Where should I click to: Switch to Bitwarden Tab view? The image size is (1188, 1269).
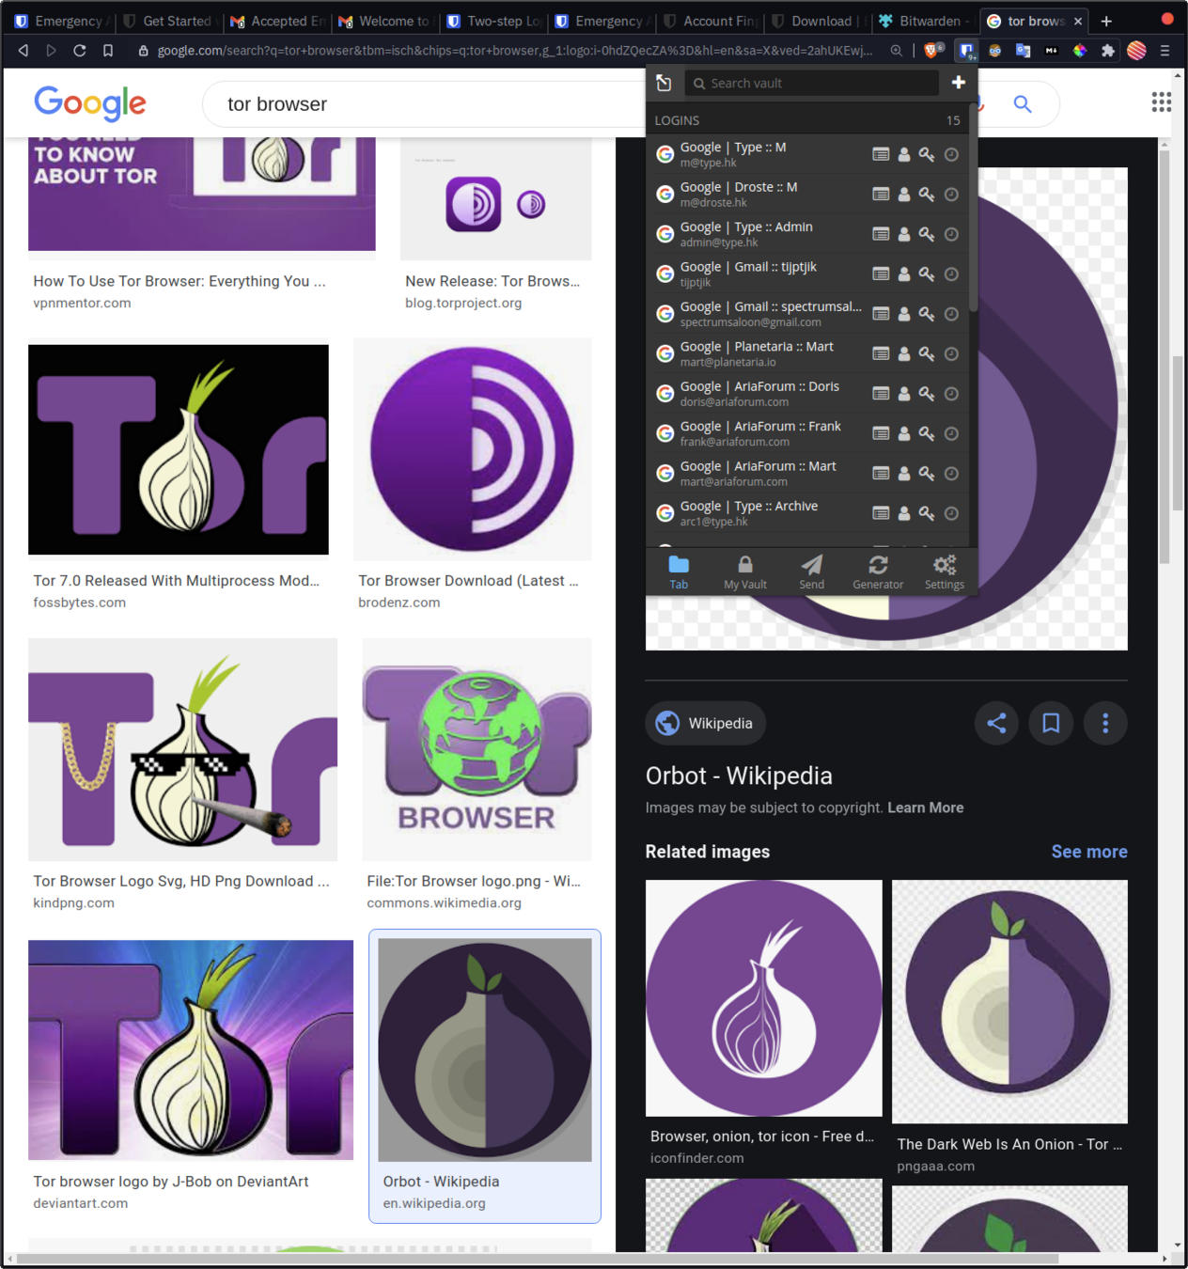coord(679,572)
